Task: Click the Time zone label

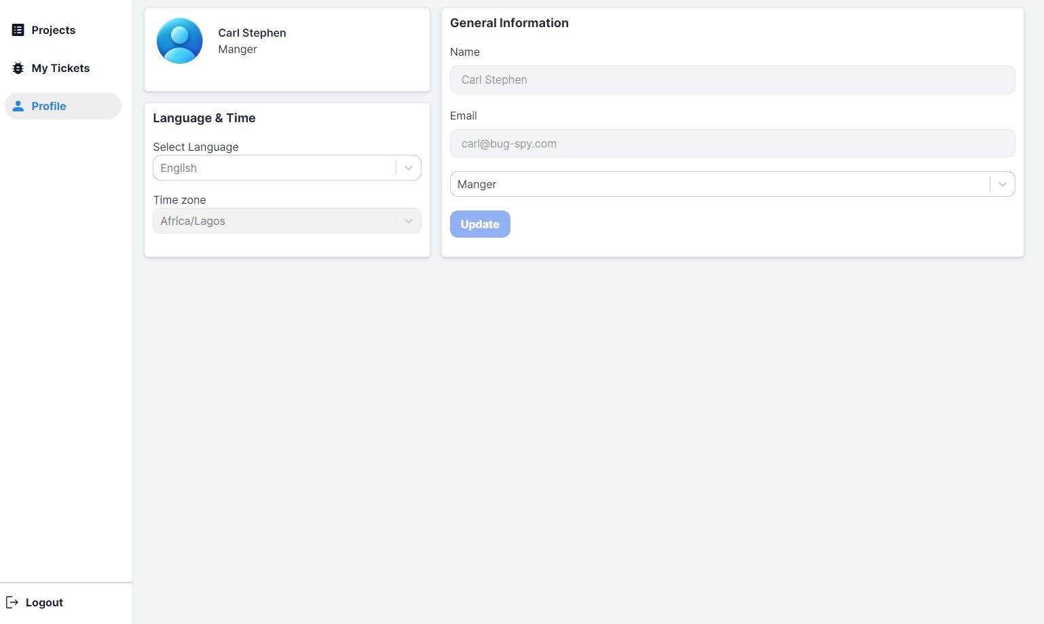Action: click(179, 200)
